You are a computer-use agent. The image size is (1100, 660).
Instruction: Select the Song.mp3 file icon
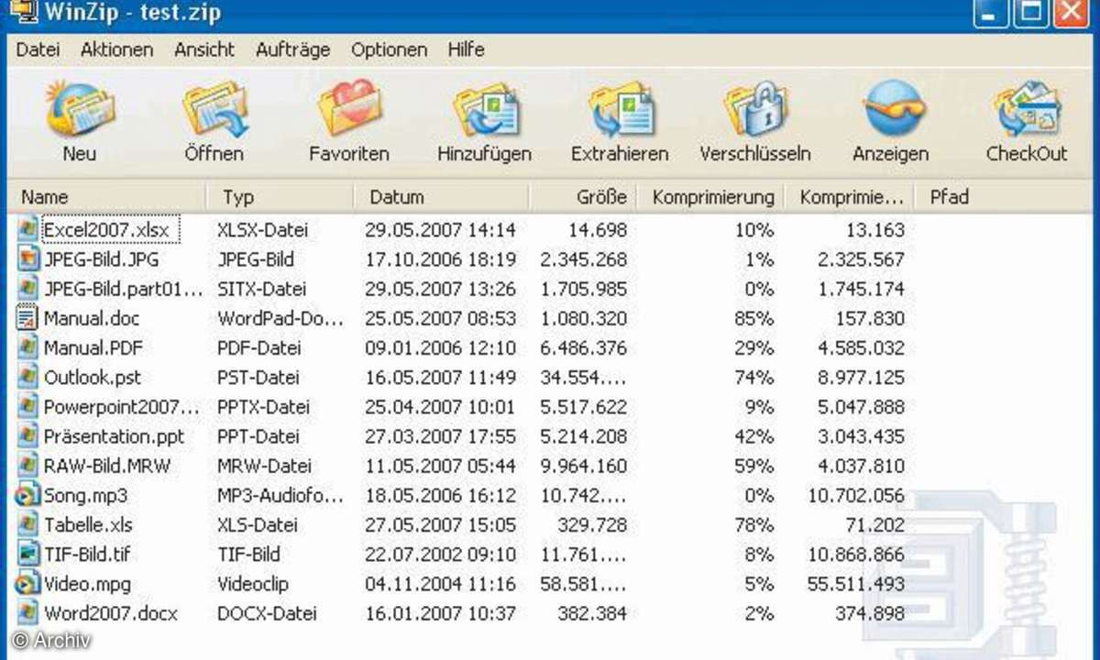27,495
